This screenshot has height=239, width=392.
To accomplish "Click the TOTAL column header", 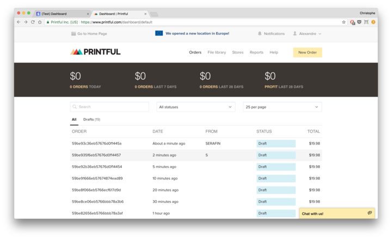I will click(314, 132).
